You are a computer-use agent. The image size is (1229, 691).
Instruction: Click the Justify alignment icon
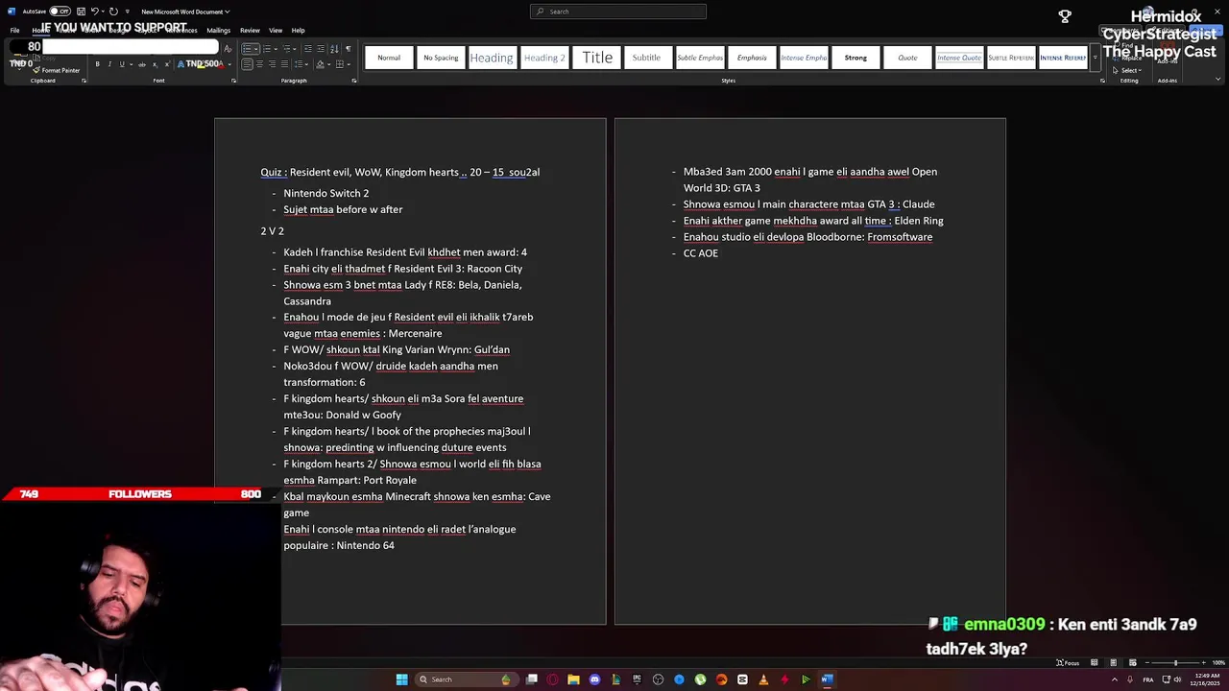point(284,64)
